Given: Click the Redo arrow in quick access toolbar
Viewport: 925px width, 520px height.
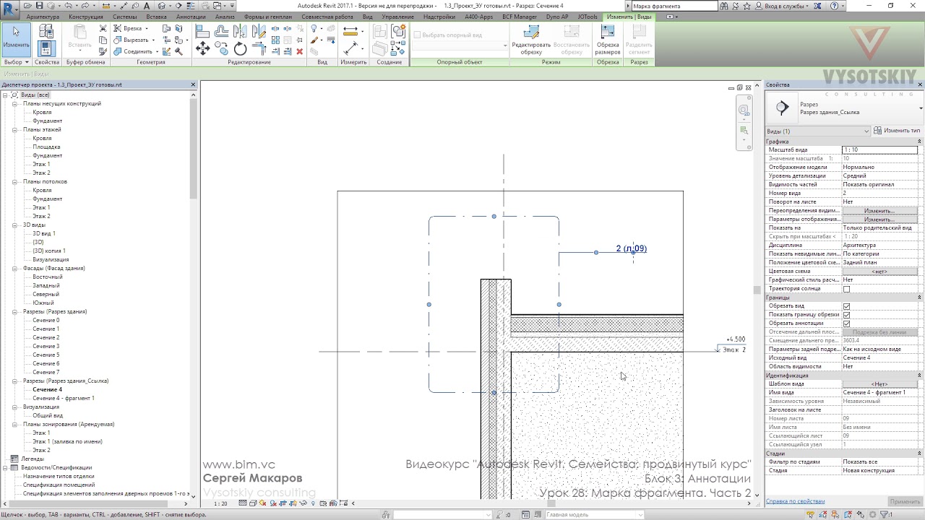Looking at the screenshot, I should (85, 6).
